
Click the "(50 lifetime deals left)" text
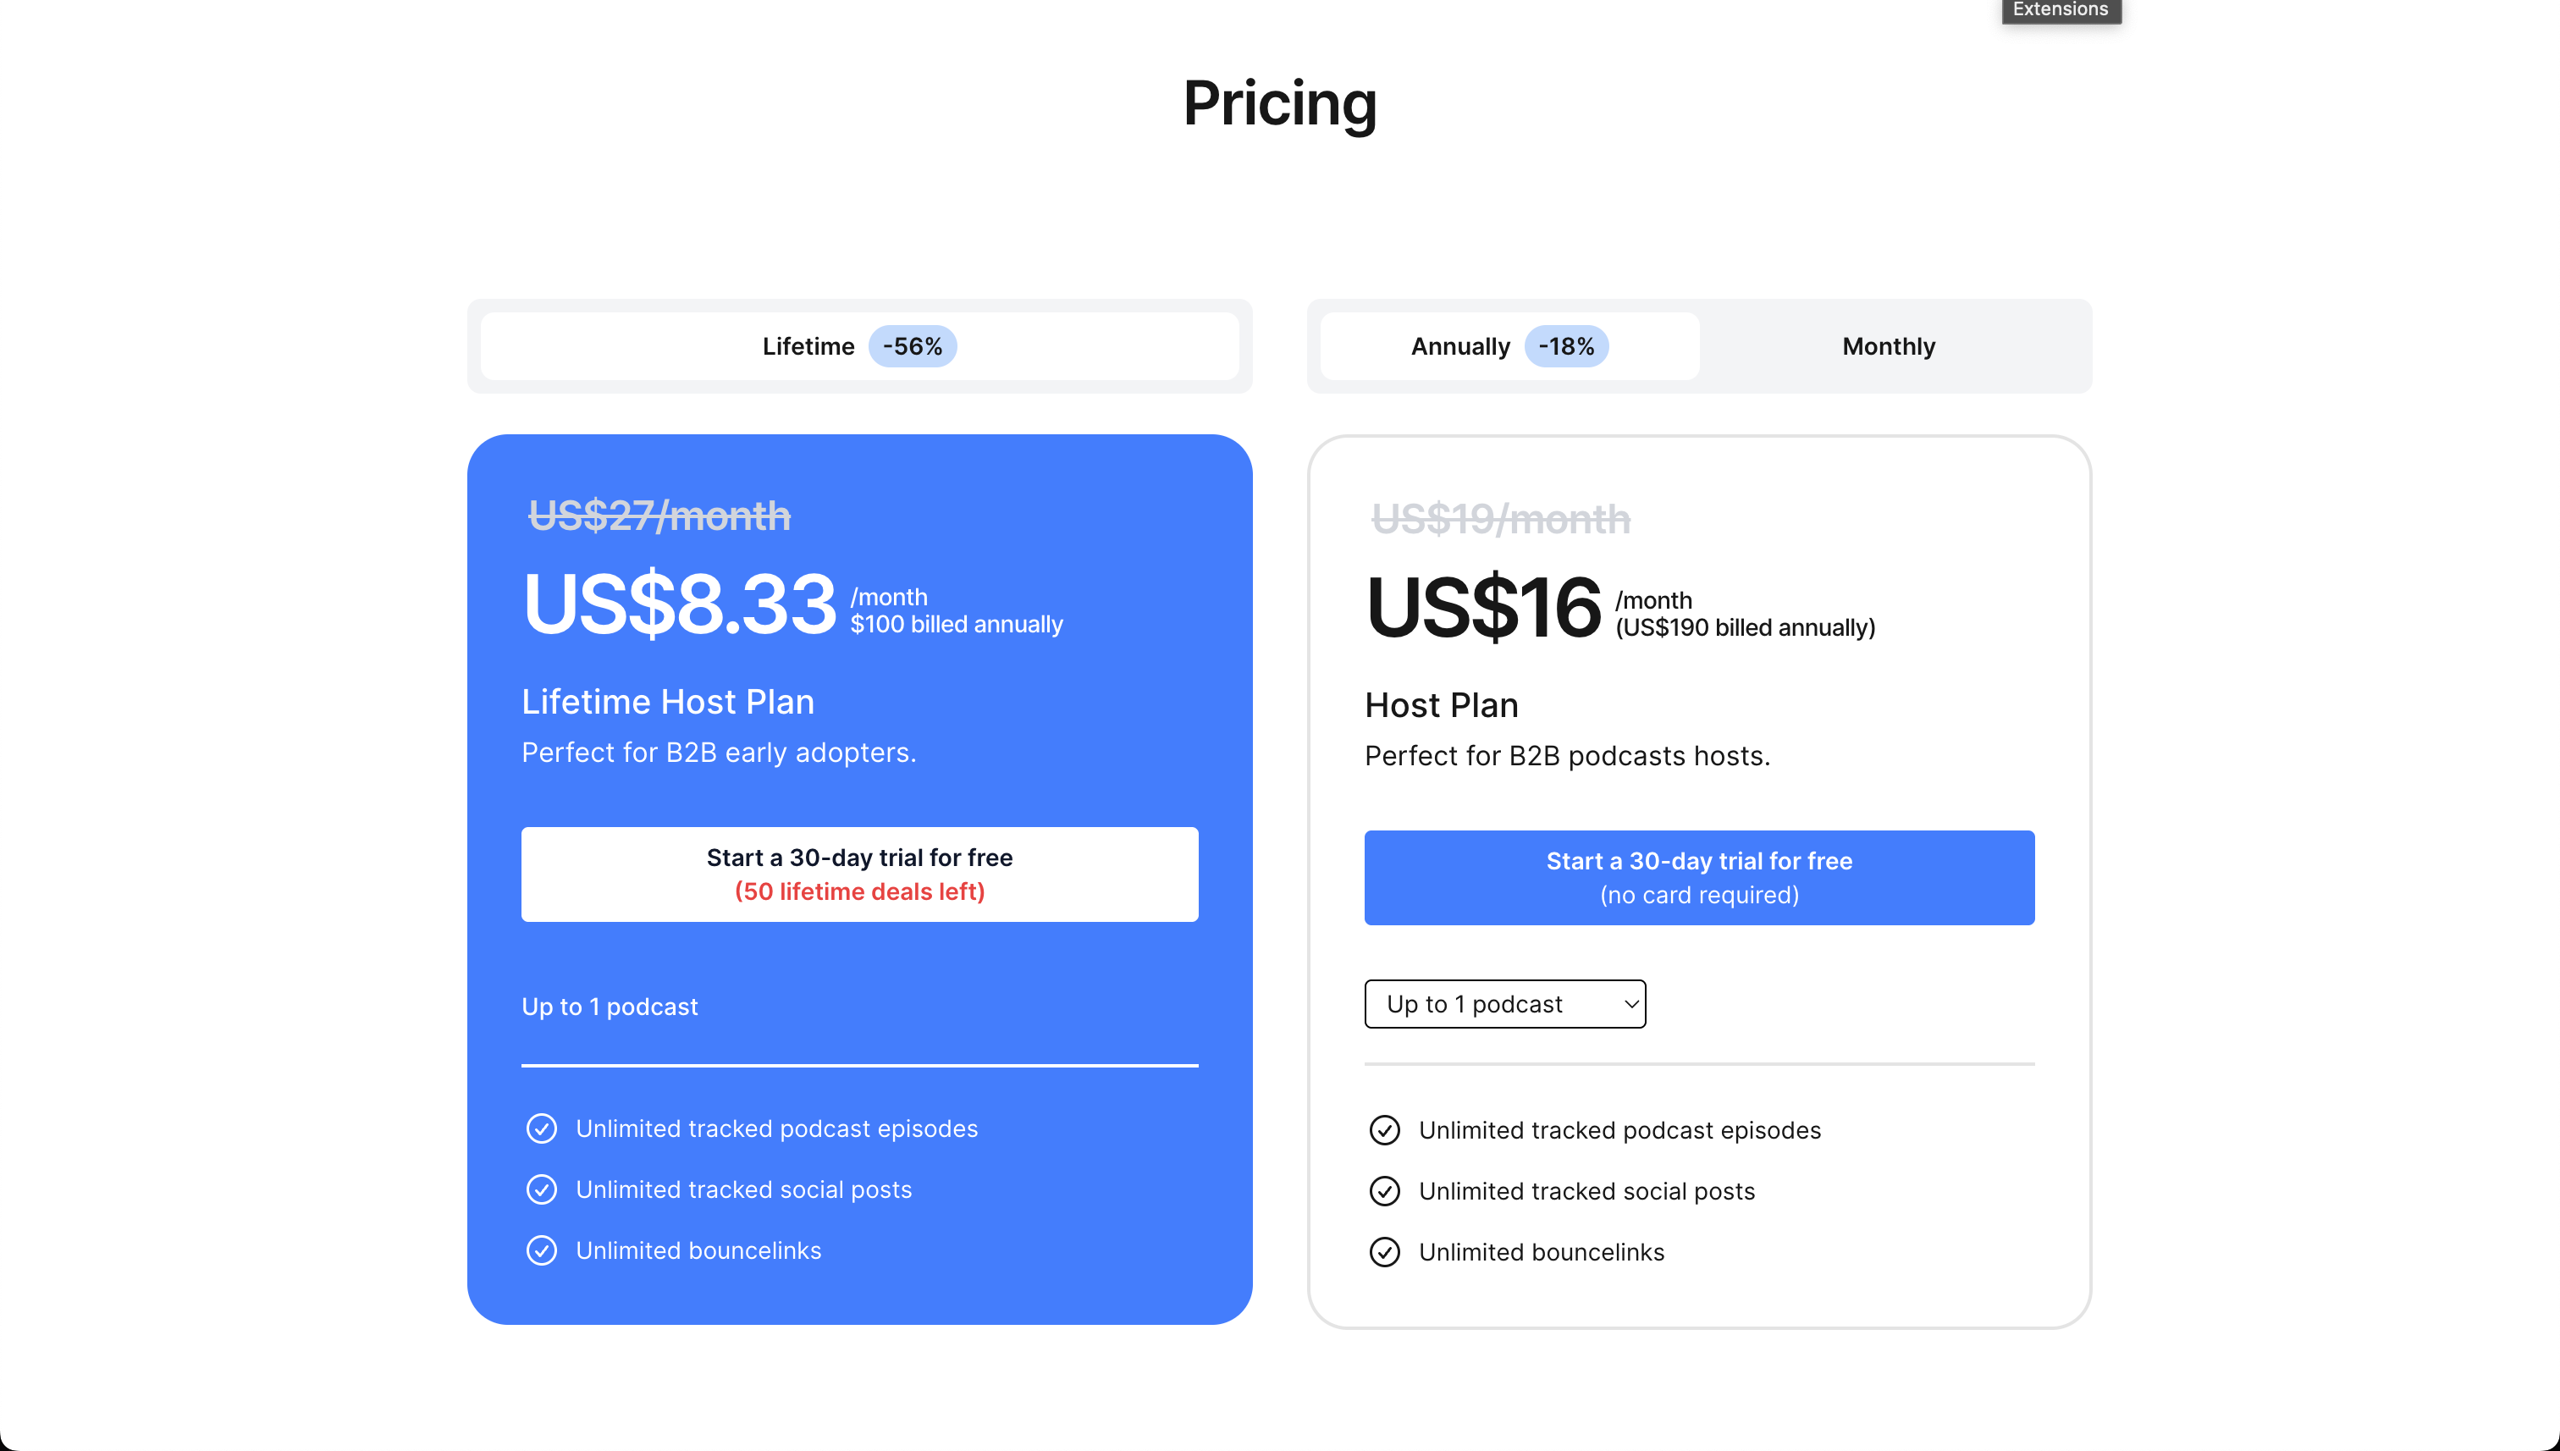859,892
